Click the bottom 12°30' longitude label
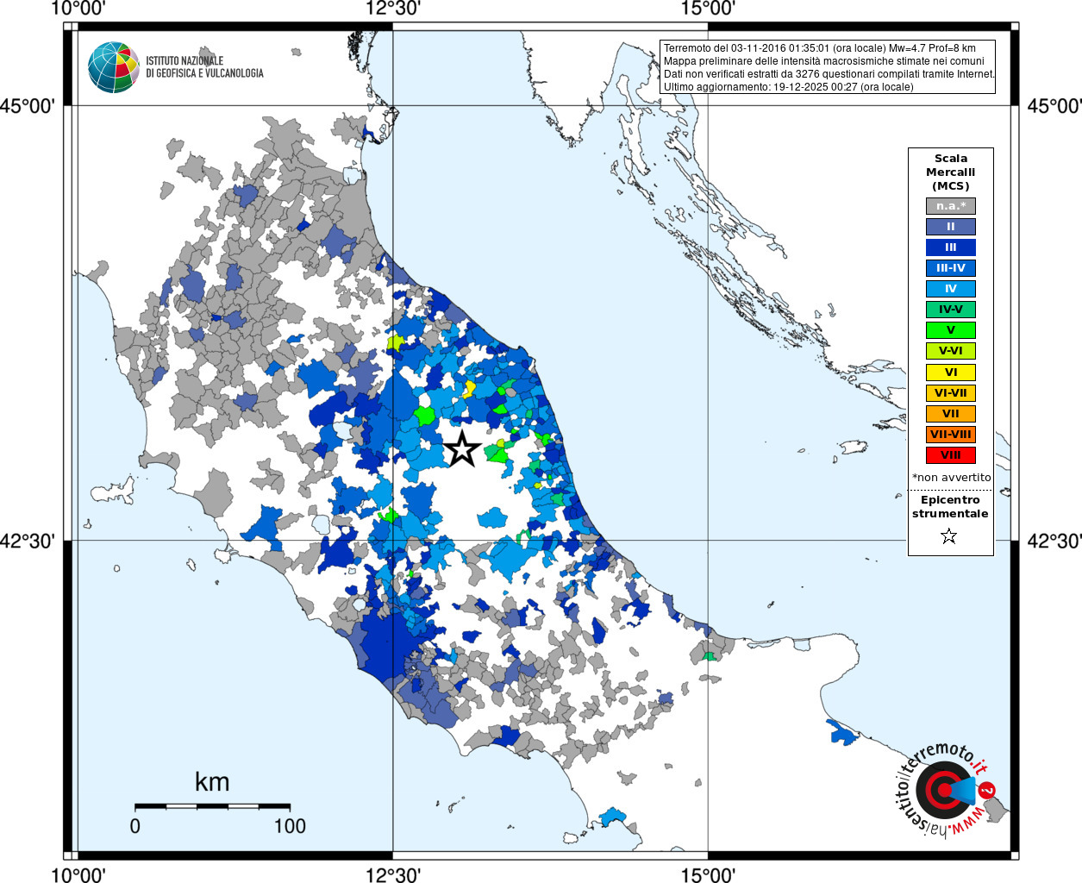Image resolution: width=1082 pixels, height=883 pixels. 393,875
